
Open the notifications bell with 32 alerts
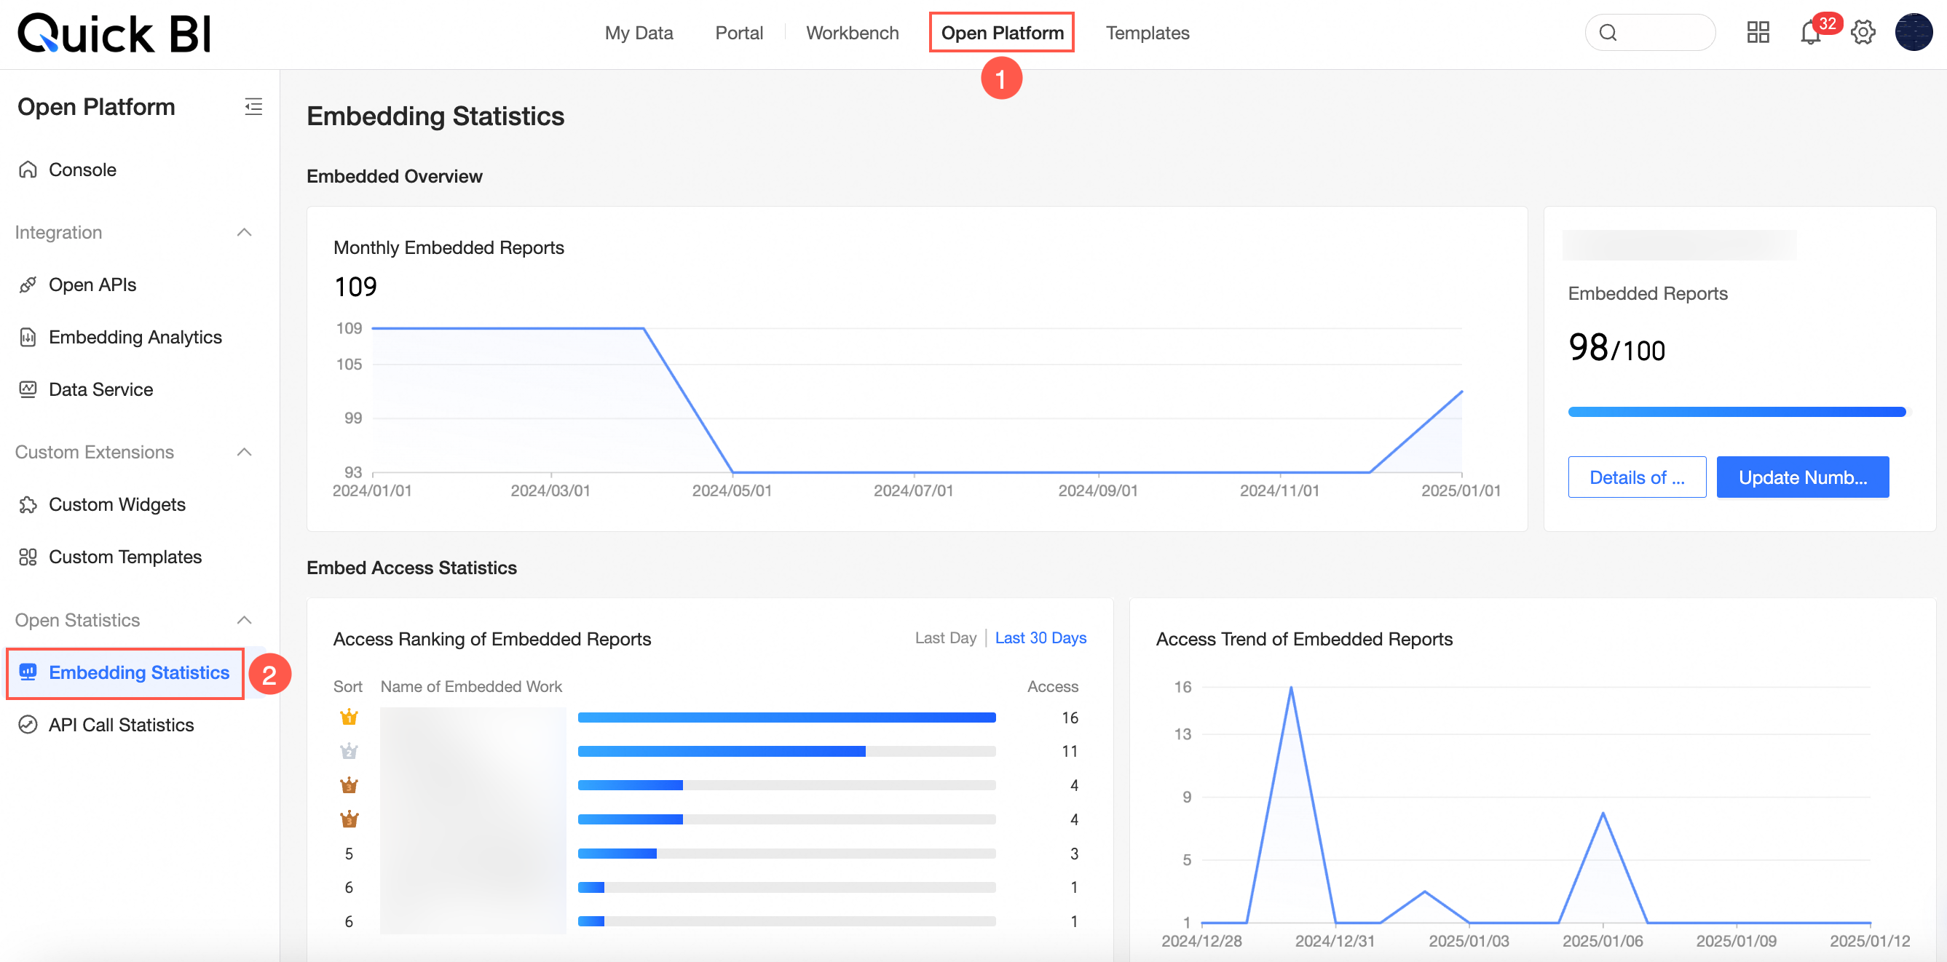[x=1809, y=33]
